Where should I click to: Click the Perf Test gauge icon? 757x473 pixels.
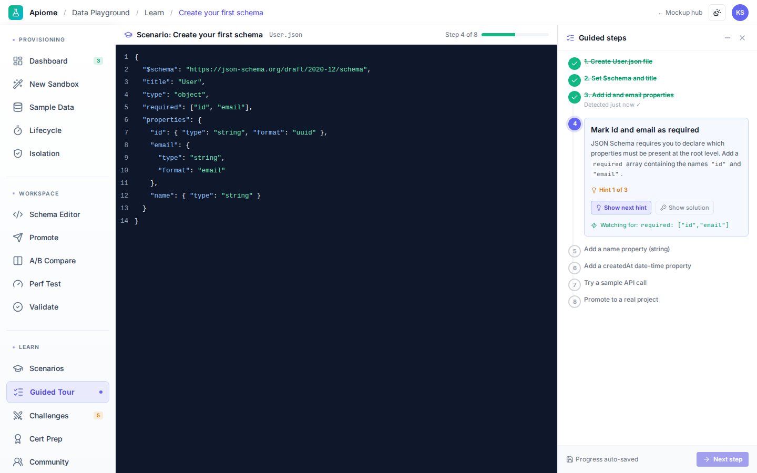pos(18,284)
